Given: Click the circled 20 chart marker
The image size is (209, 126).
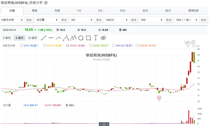Looking at the screenshot, I should pos(159,97).
